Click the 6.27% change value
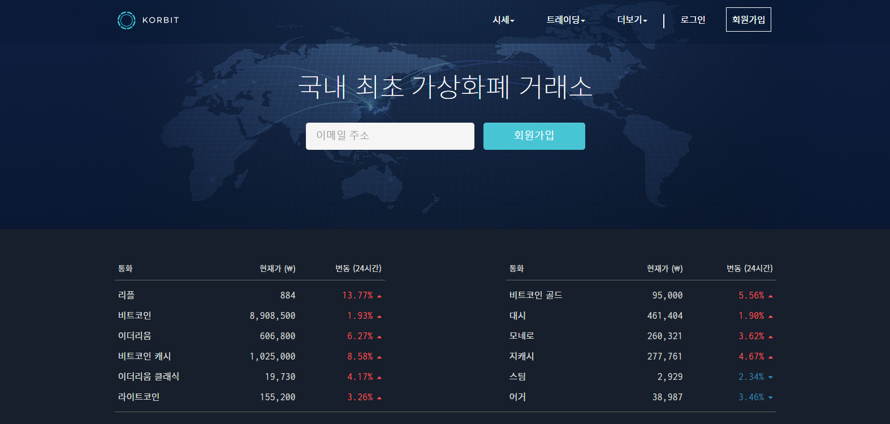Viewport: 890px width, 424px height. coord(360,336)
